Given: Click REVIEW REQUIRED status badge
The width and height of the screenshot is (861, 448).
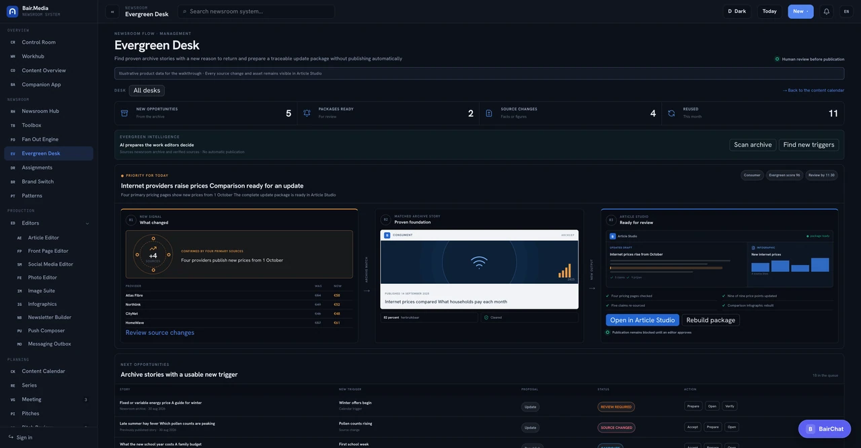Looking at the screenshot, I should pyautogui.click(x=616, y=406).
